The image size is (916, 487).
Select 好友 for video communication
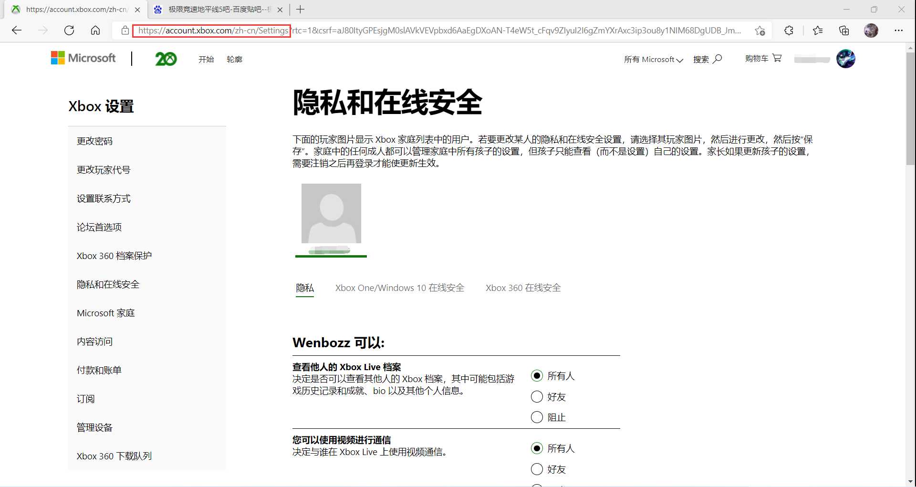tap(537, 469)
